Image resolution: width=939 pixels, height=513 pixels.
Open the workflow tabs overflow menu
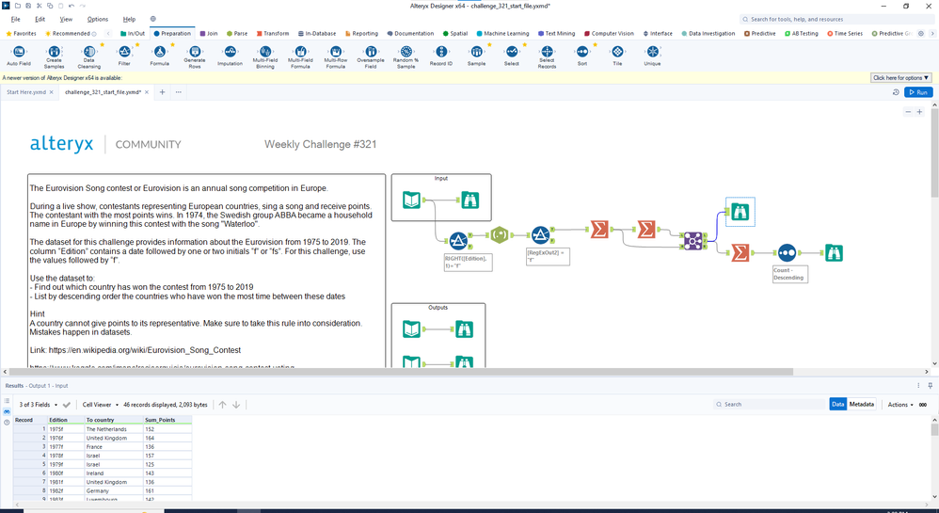[179, 92]
